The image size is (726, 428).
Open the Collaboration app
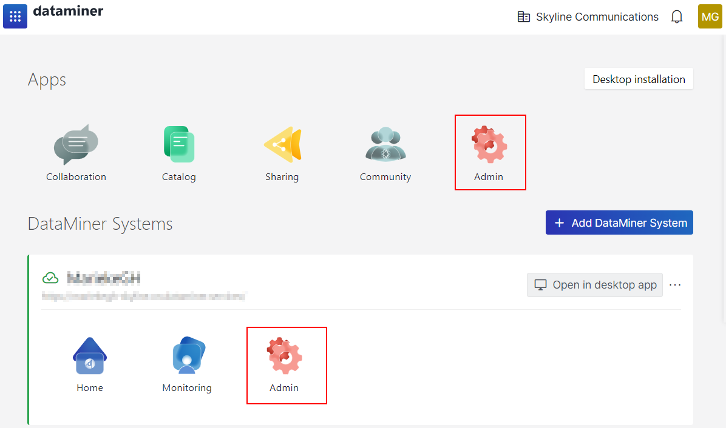pos(76,153)
